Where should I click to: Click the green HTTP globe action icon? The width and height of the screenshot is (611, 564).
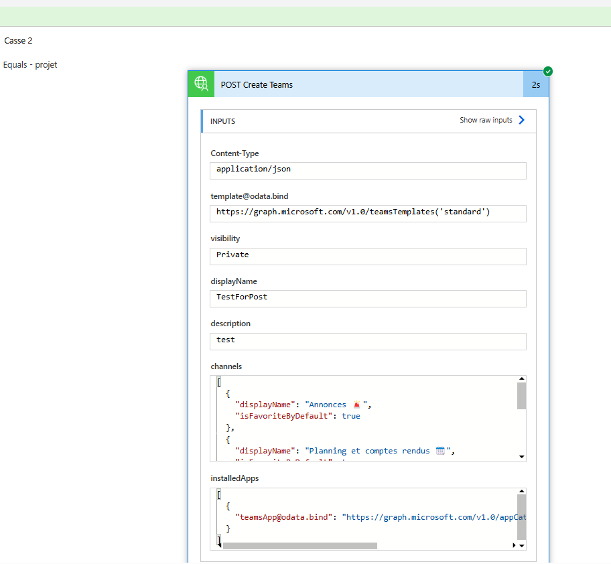point(201,84)
